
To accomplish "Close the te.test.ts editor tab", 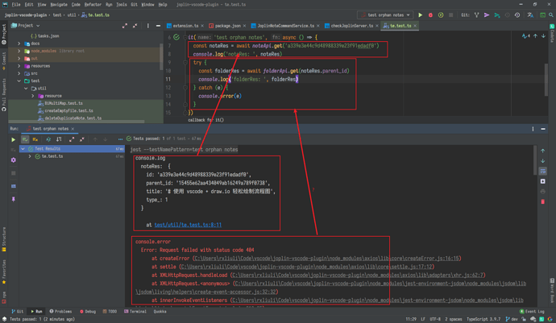I will pyautogui.click(x=415, y=26).
